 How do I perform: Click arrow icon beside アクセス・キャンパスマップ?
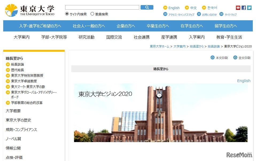165,14
